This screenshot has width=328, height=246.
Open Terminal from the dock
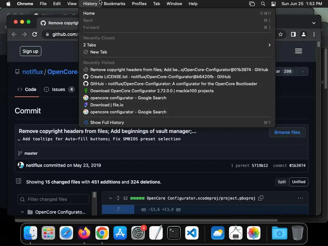[x=174, y=233]
